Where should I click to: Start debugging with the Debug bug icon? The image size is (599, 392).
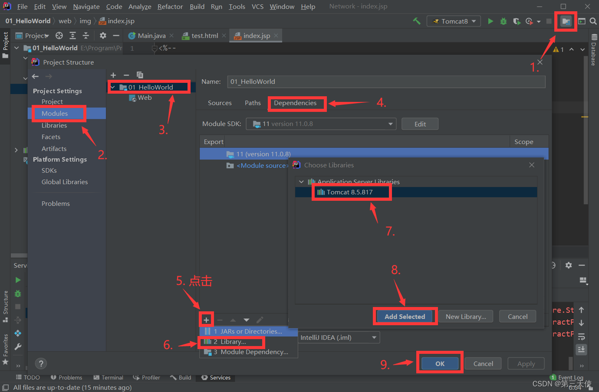point(503,21)
